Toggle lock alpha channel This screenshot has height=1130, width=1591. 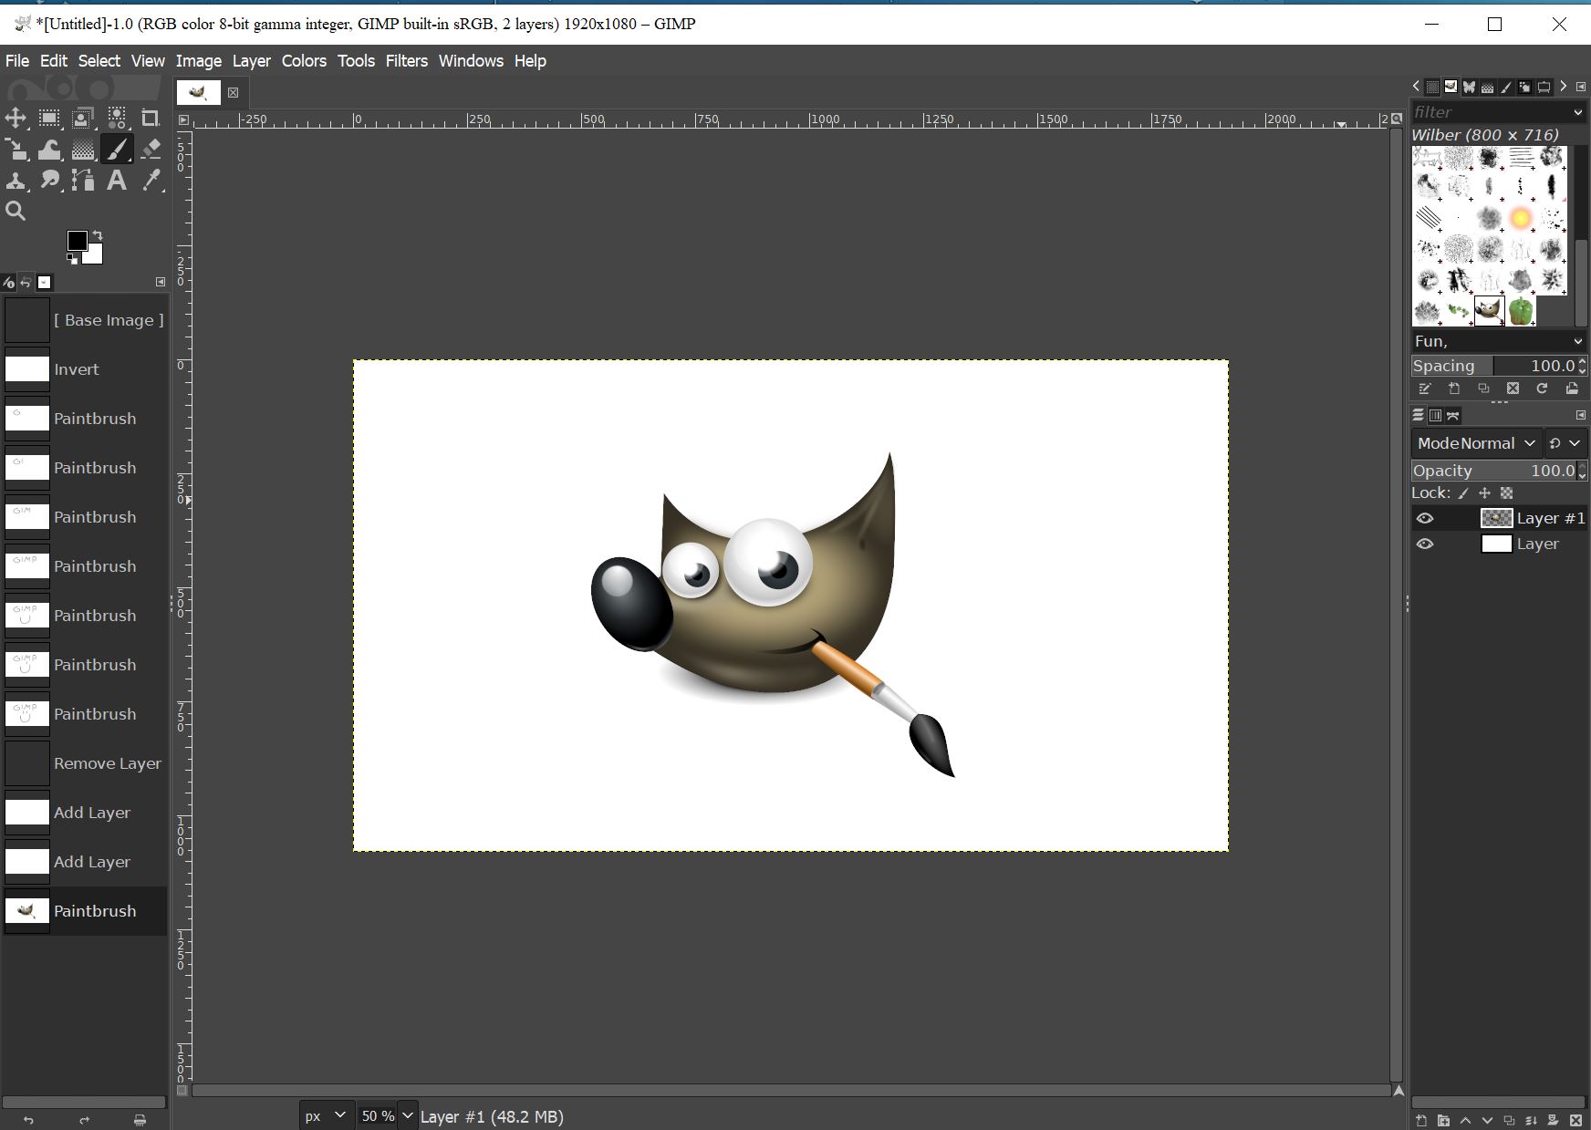[x=1507, y=493]
